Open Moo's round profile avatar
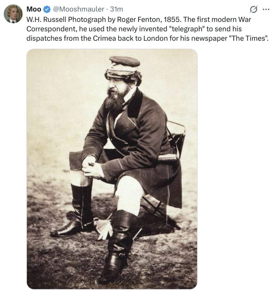This screenshot has width=273, height=295. click(13, 14)
